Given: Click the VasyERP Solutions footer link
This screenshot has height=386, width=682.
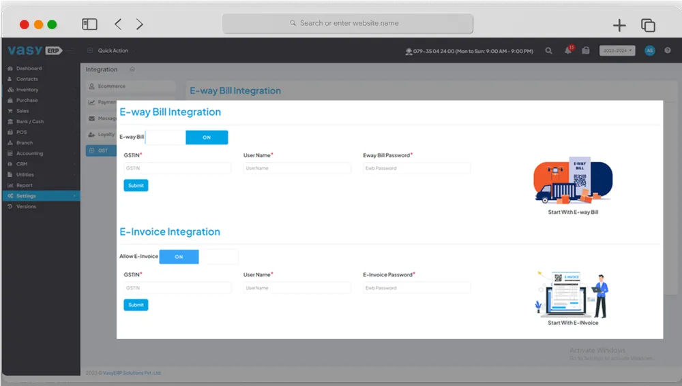Looking at the screenshot, I should [x=132, y=373].
